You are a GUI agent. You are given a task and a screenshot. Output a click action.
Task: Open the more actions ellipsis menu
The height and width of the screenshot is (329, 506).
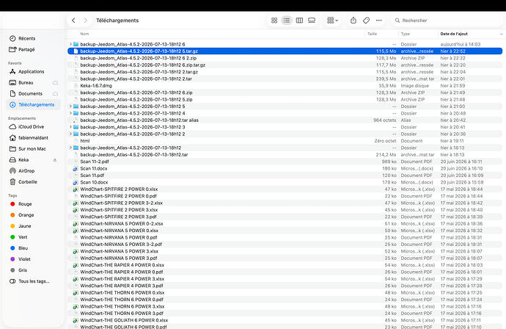[379, 21]
